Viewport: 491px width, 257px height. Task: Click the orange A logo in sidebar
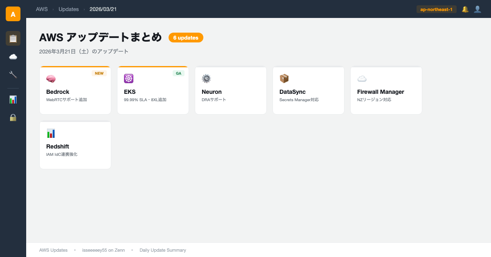(x=13, y=14)
